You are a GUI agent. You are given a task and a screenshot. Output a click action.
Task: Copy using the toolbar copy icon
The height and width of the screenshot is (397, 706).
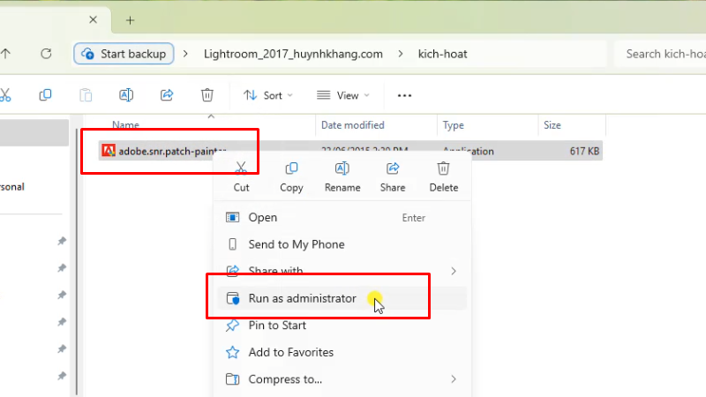(x=45, y=95)
